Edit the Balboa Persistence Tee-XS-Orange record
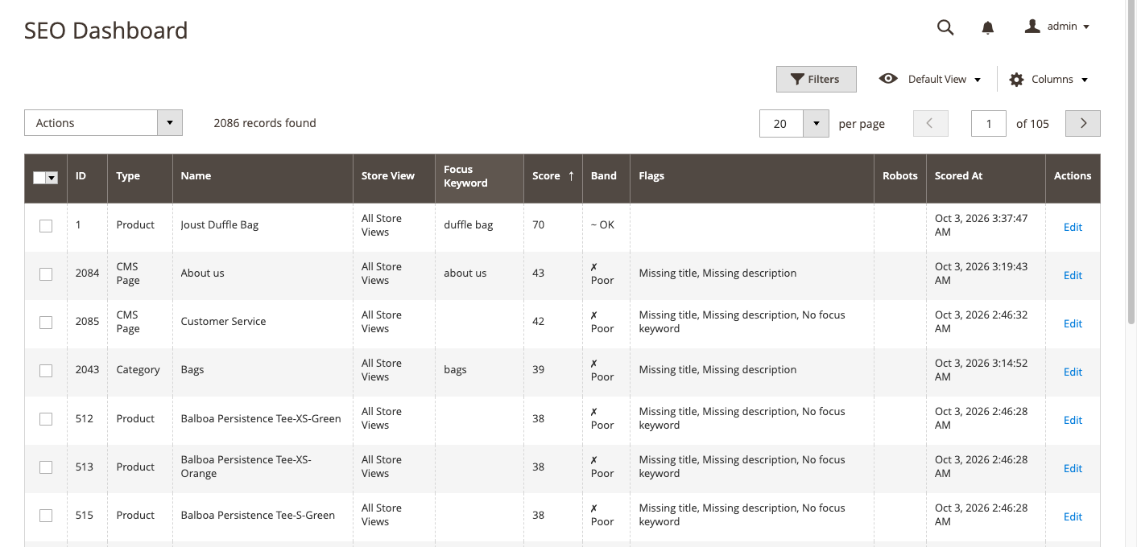Screen dimensions: 1137x547 [1073, 468]
